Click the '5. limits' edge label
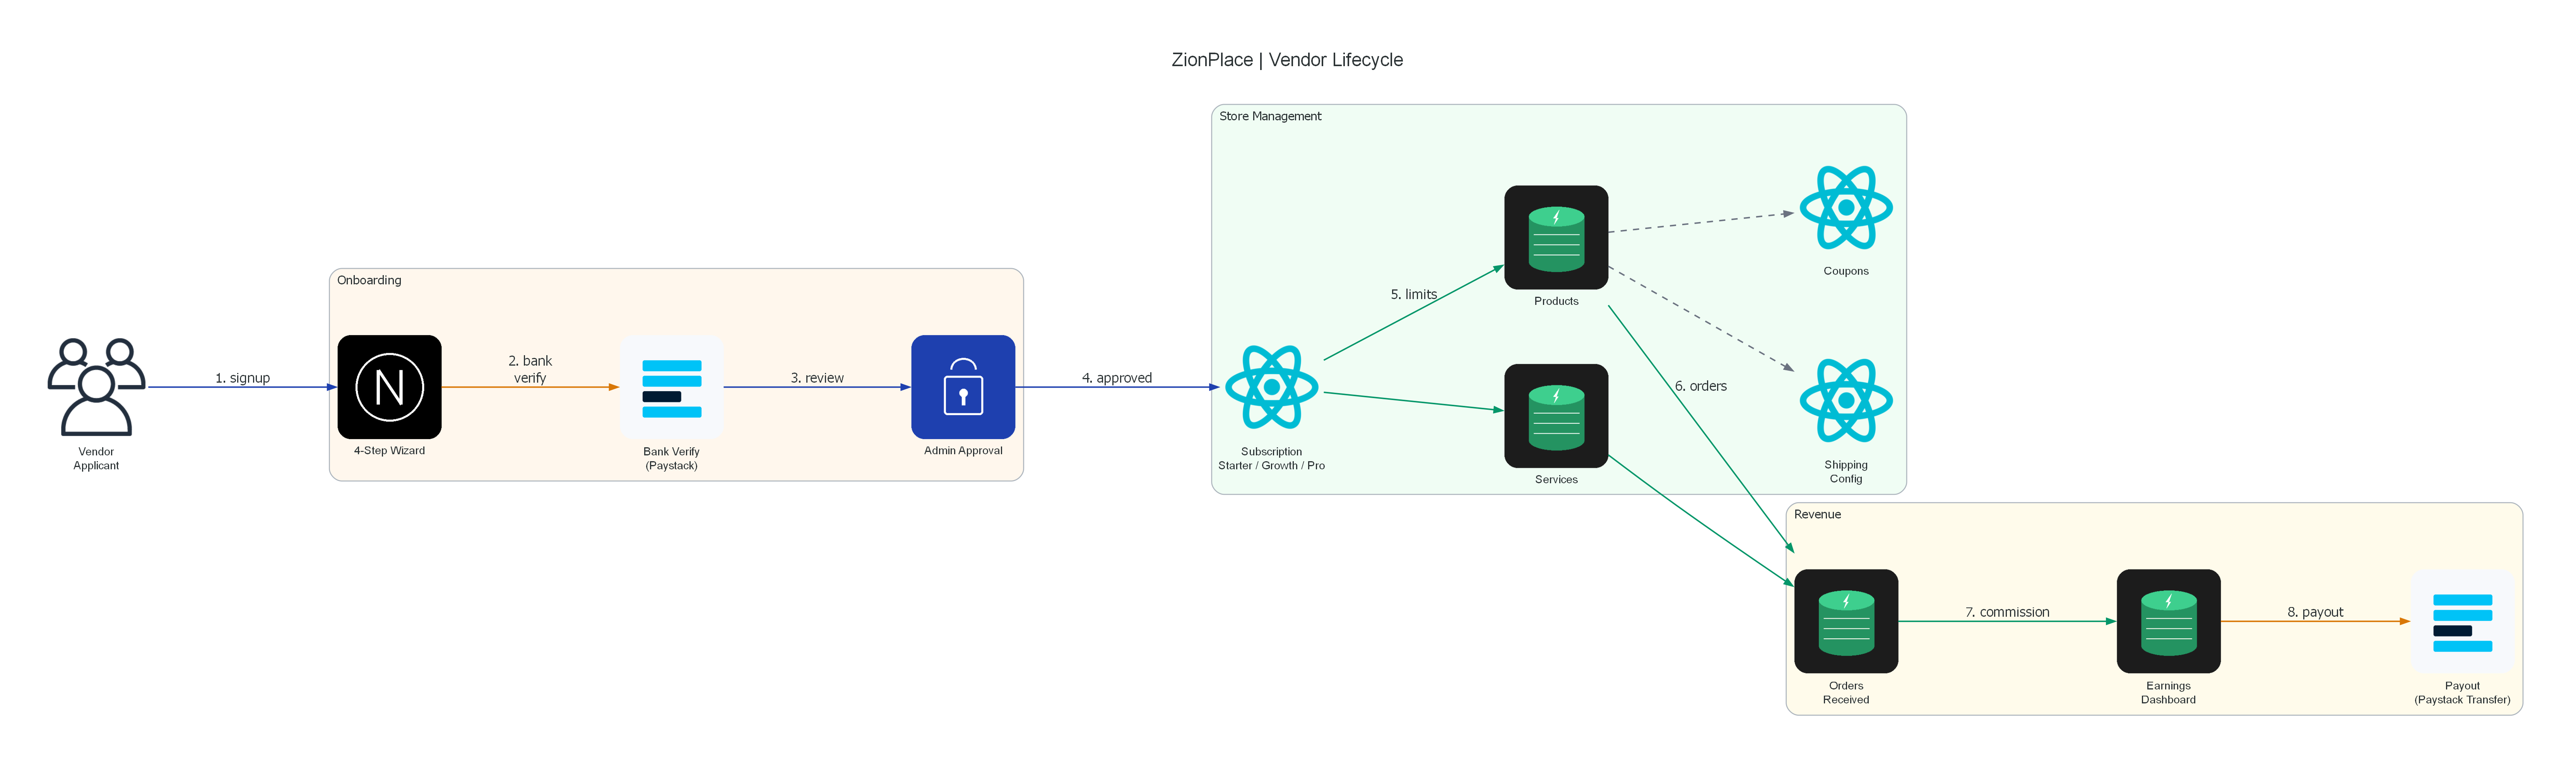The height and width of the screenshot is (768, 2576). pos(1414,294)
